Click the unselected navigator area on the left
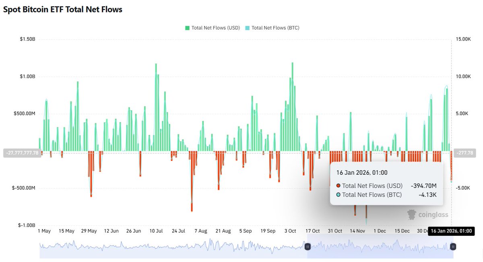The width and height of the screenshot is (483, 262). pyautogui.click(x=173, y=246)
